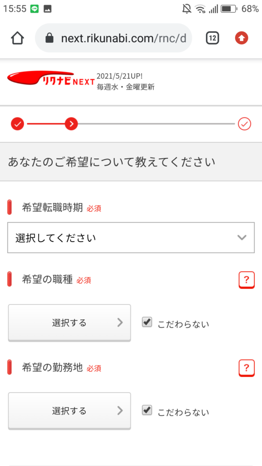Tap the battery icon in status bar

click(229, 9)
